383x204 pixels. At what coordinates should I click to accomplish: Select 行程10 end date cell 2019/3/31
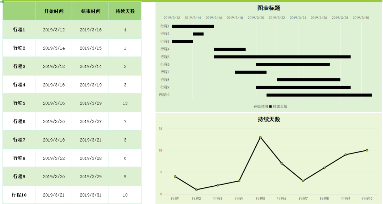(x=91, y=195)
